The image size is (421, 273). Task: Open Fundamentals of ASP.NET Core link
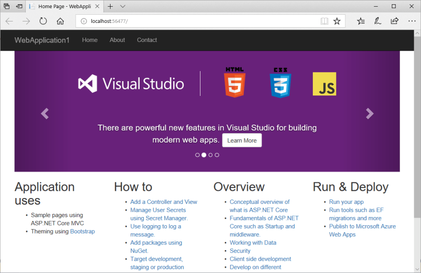pos(264,226)
